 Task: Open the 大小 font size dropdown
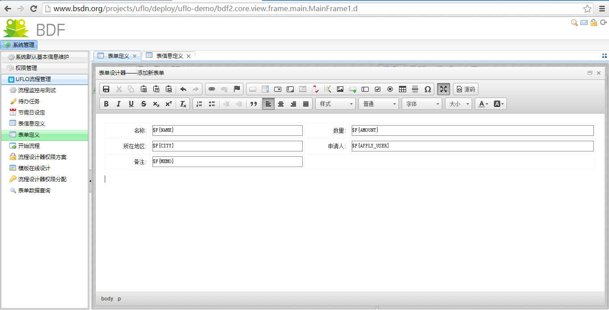click(458, 104)
